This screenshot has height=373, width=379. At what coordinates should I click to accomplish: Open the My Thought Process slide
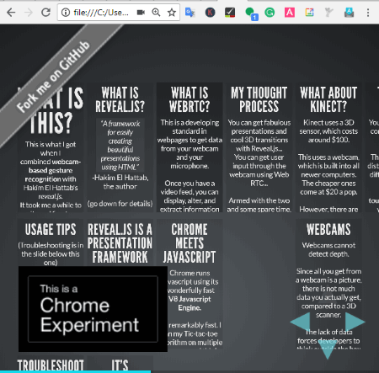pyautogui.click(x=259, y=147)
